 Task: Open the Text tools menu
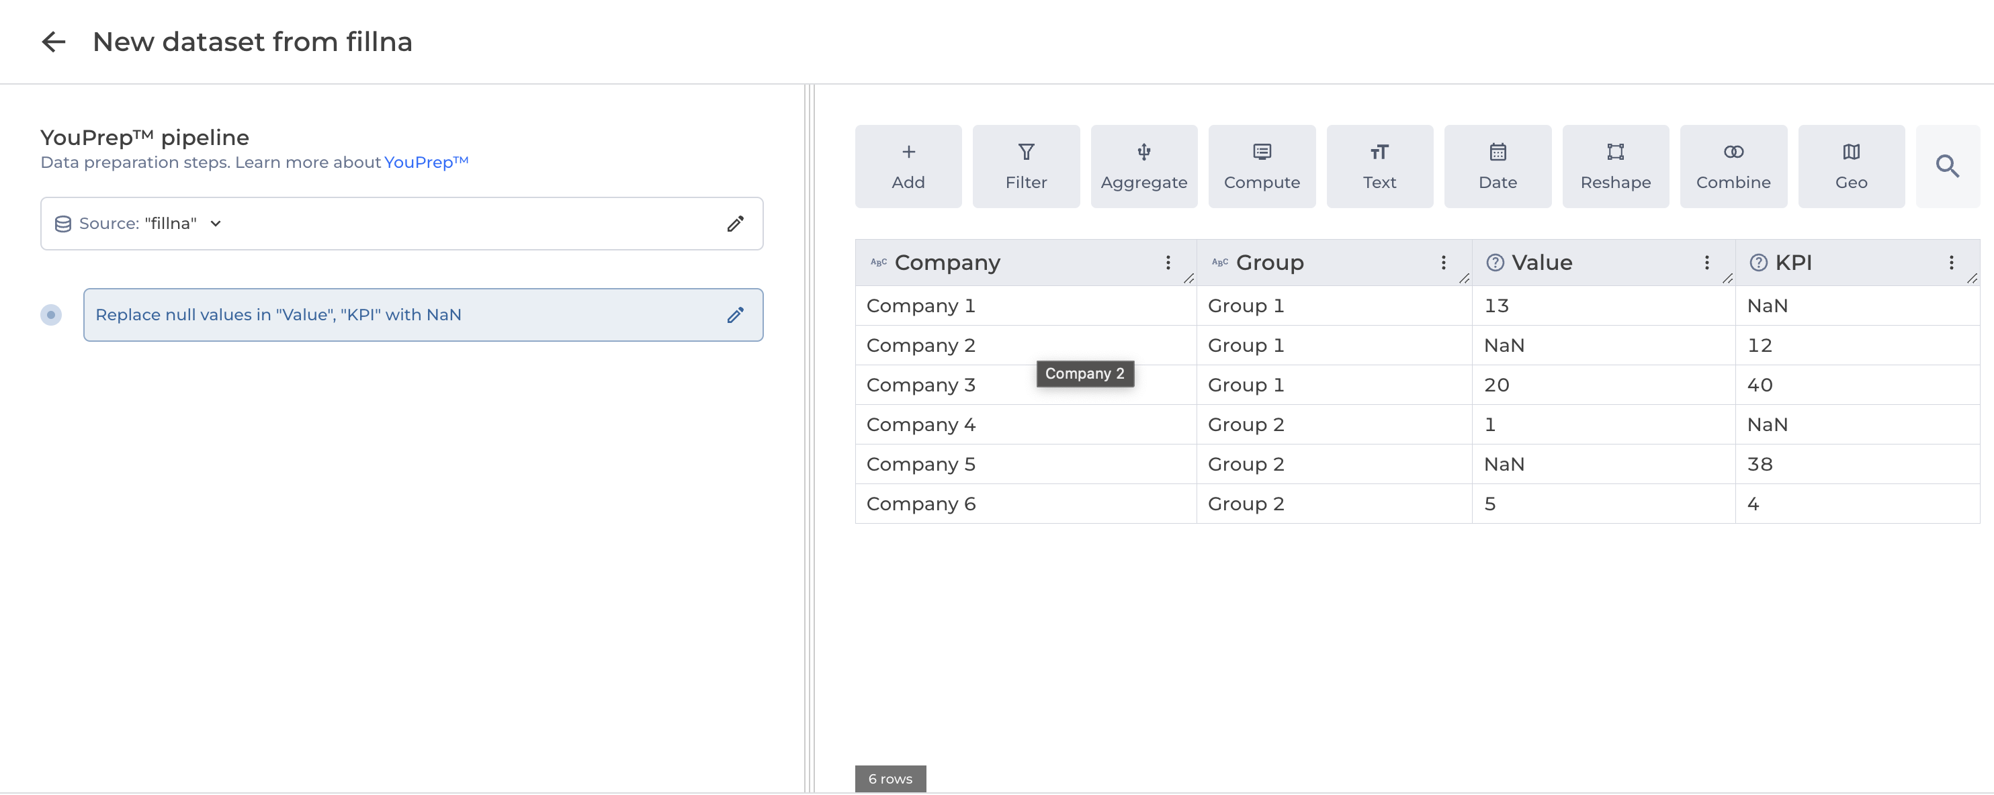pos(1379,167)
